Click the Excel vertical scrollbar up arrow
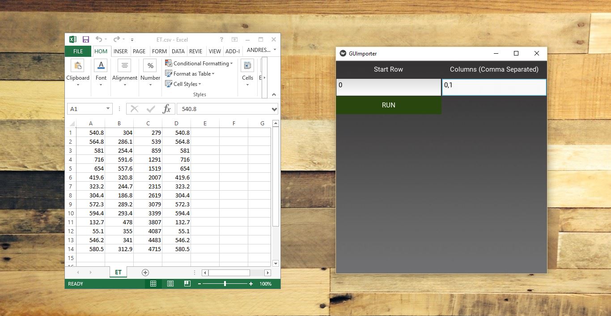 click(276, 124)
